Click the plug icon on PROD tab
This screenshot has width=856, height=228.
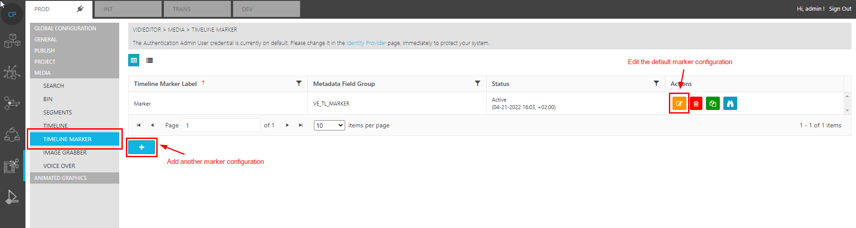coord(80,9)
